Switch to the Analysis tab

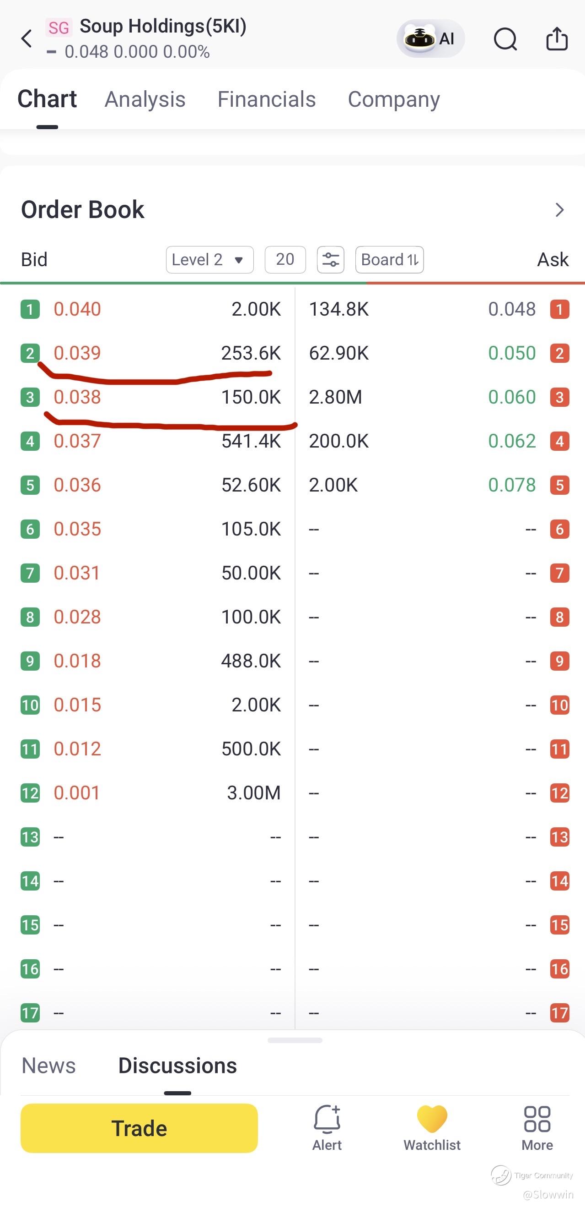click(145, 99)
